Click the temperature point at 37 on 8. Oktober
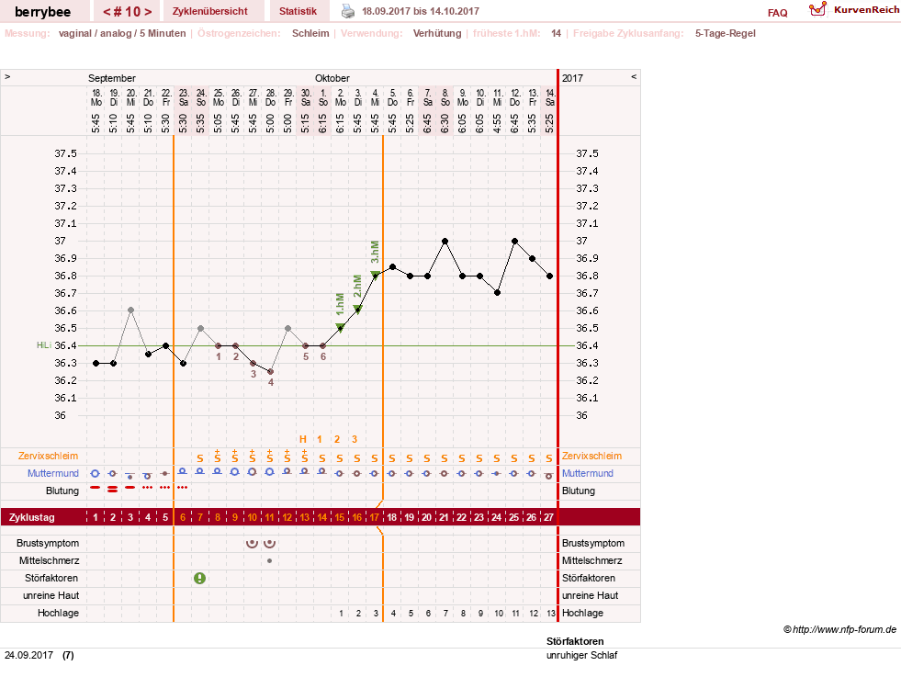Viewport: 901px width, 677px height. tap(445, 241)
